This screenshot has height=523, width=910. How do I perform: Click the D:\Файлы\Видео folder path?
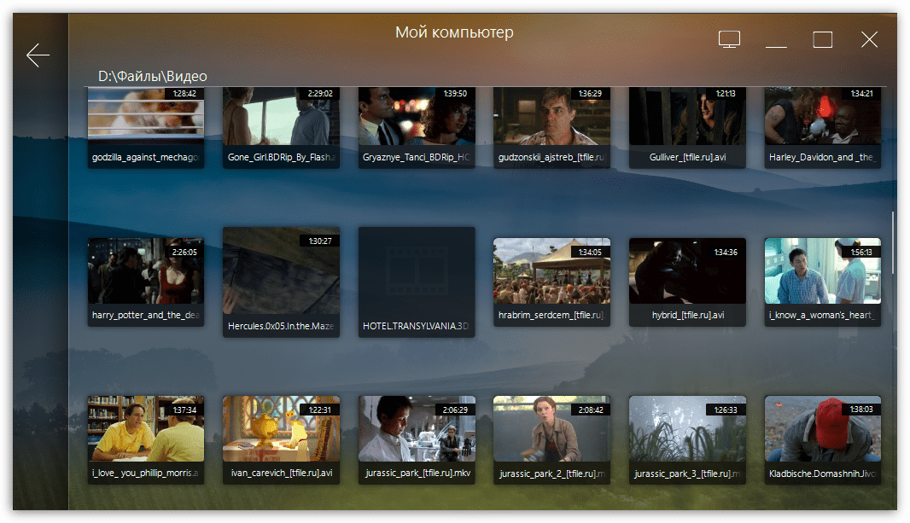pos(152,76)
